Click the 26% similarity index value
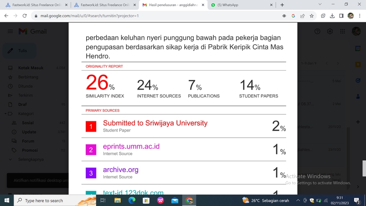This screenshot has width=366, height=206. tap(100, 83)
